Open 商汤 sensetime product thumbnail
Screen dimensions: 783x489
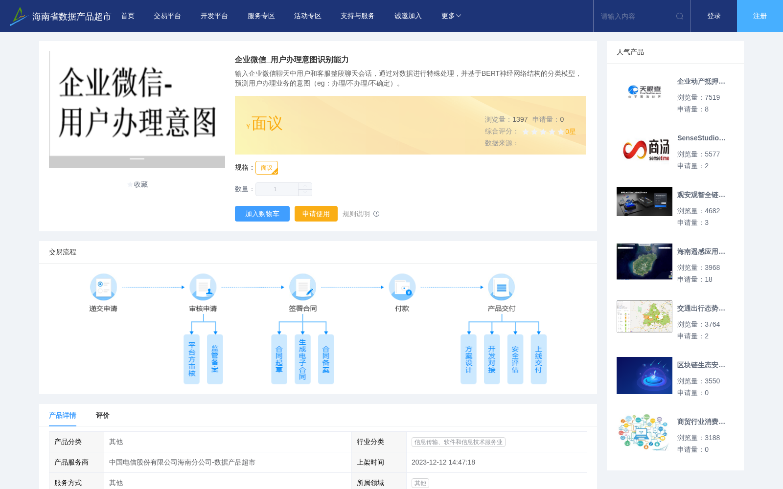645,149
